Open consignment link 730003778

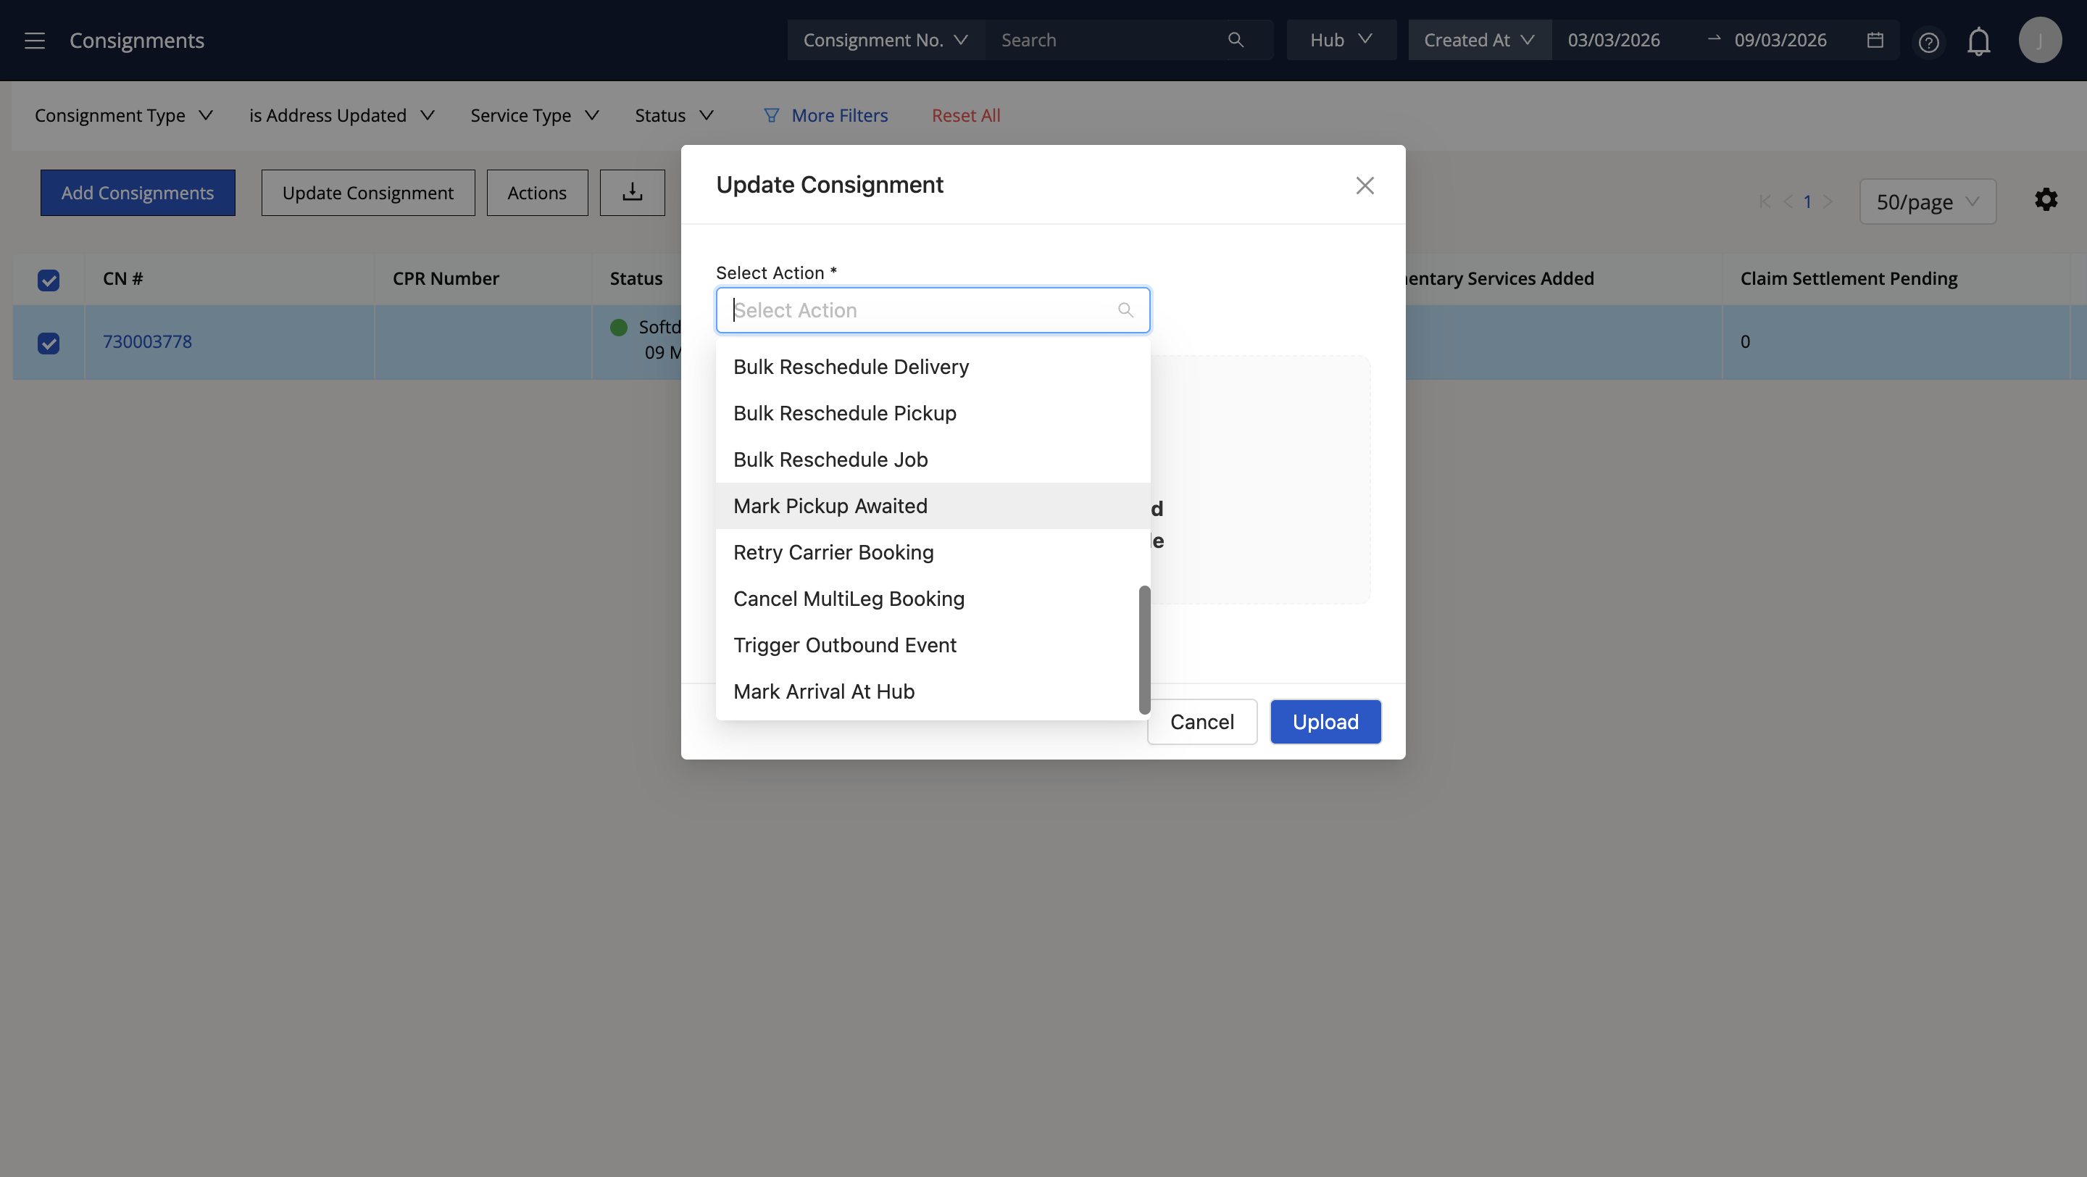(x=146, y=342)
